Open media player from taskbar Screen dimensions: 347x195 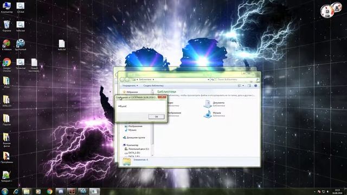pos(38,191)
